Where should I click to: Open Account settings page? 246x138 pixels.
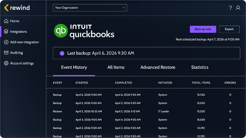(x=22, y=63)
